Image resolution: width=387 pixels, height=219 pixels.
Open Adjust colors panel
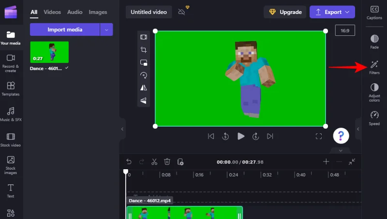374,92
